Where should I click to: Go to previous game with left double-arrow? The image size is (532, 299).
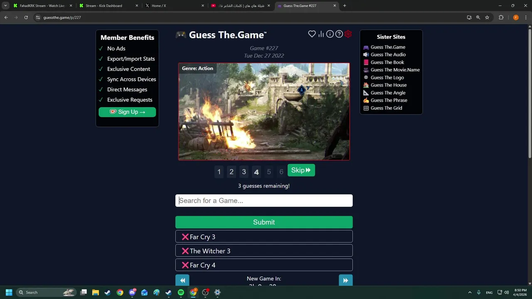(182, 280)
